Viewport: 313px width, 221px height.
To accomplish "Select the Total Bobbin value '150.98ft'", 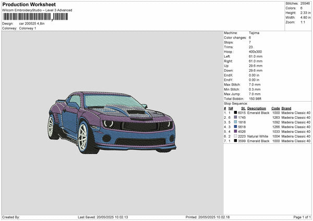I will coord(255,99).
